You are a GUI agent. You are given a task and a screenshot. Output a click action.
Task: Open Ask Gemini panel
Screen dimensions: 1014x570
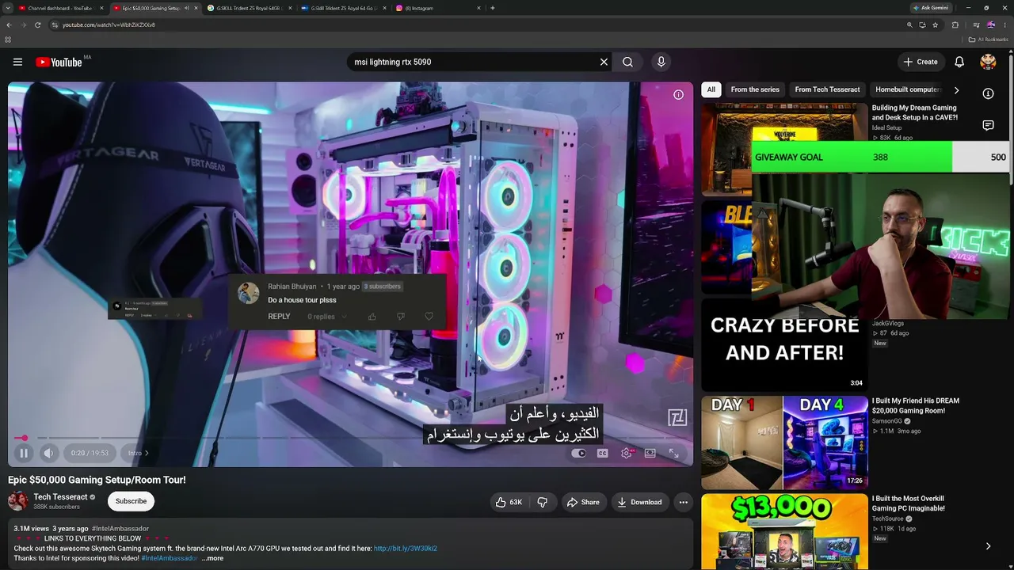point(931,8)
